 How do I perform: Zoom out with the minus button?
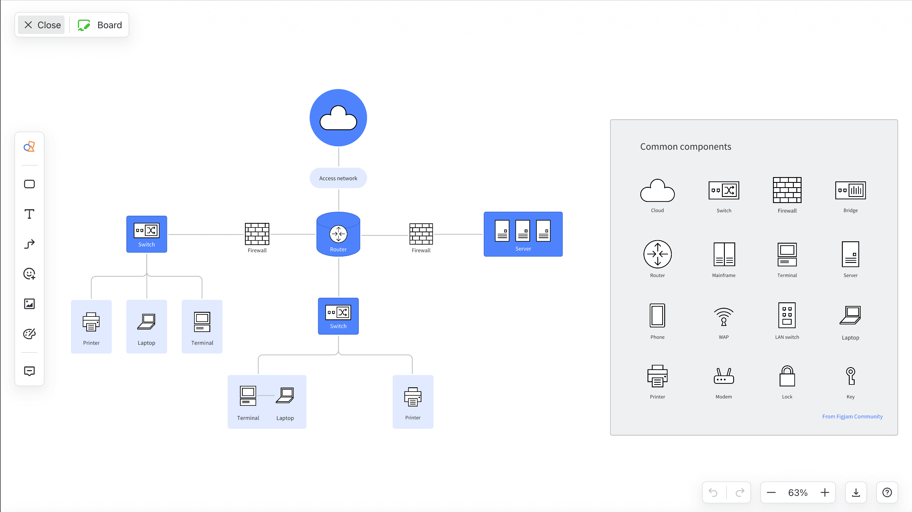(771, 492)
